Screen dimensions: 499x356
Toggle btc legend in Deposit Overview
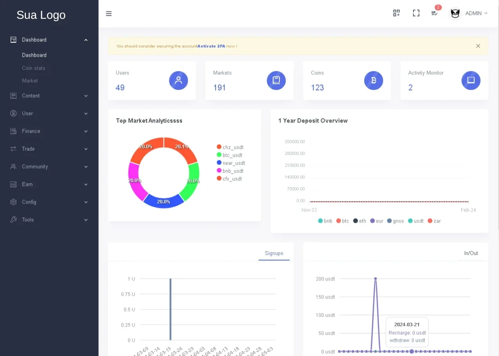343,221
